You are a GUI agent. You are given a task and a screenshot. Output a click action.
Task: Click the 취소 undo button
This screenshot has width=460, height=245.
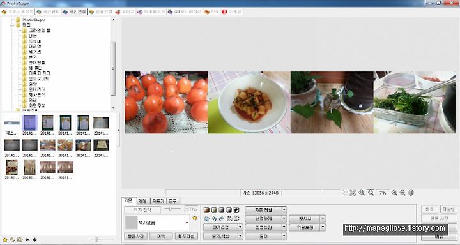pos(429,209)
